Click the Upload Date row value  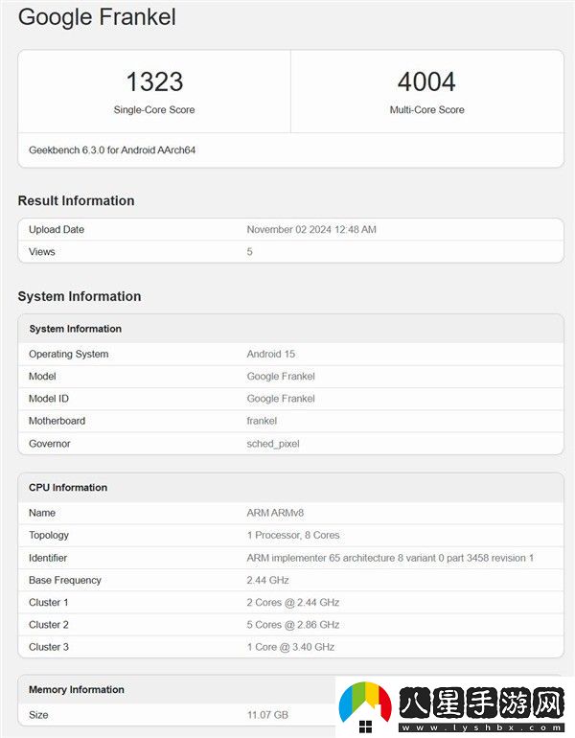310,230
